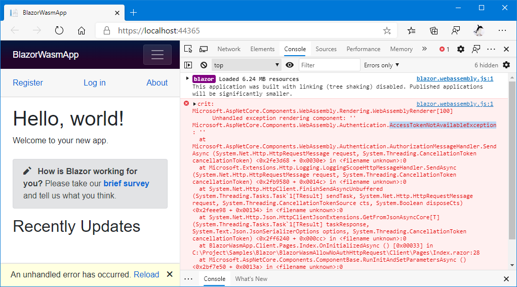The width and height of the screenshot is (517, 287).
Task: Minimize the browser window
Action: coord(458,8)
